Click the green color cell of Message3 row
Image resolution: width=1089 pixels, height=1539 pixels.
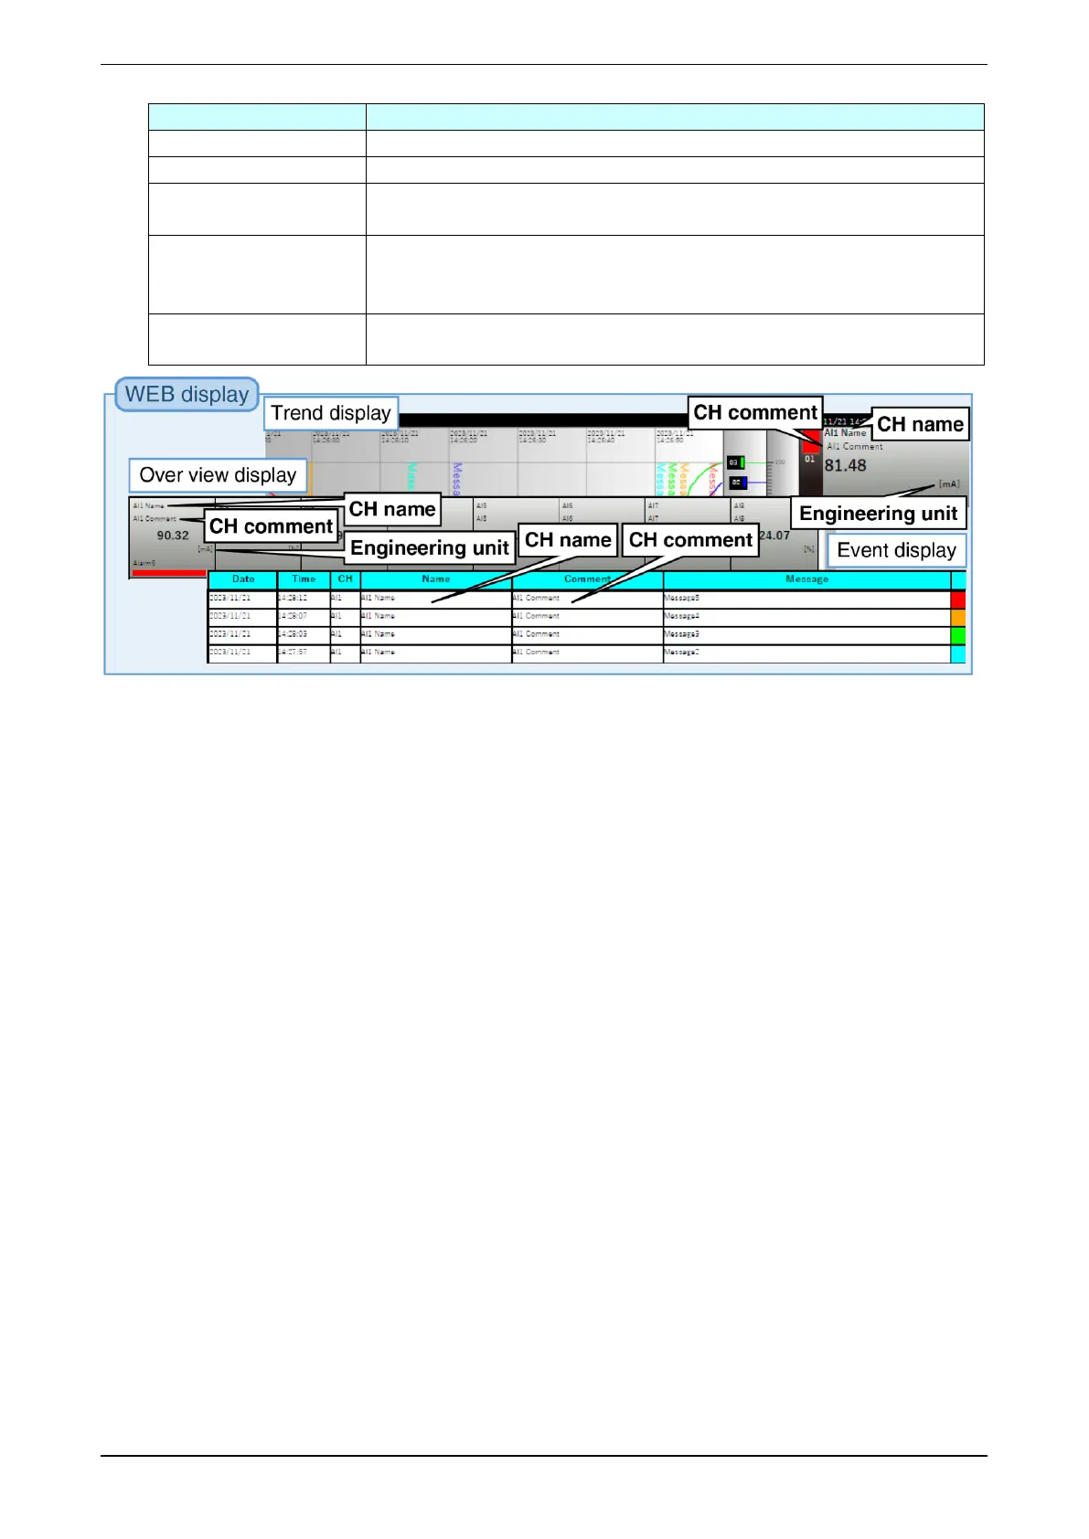pyautogui.click(x=958, y=636)
